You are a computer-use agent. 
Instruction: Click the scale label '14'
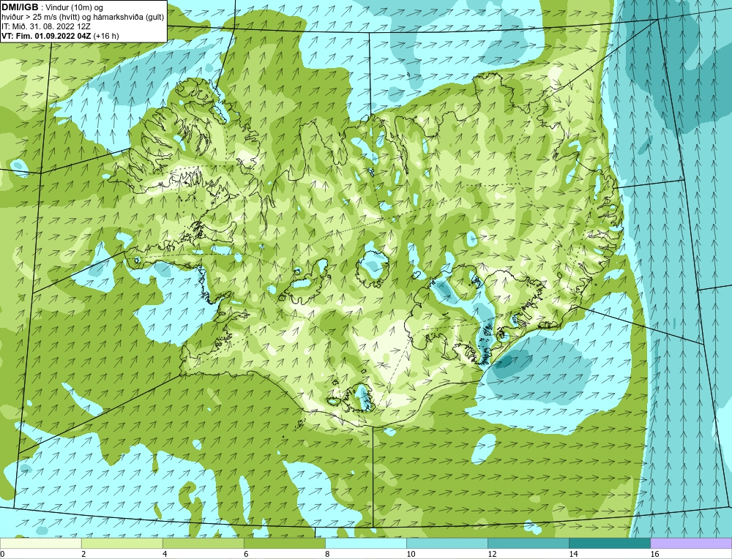tap(573, 554)
